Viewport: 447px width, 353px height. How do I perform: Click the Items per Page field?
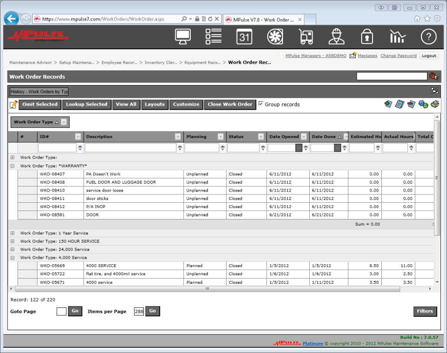[139, 312]
